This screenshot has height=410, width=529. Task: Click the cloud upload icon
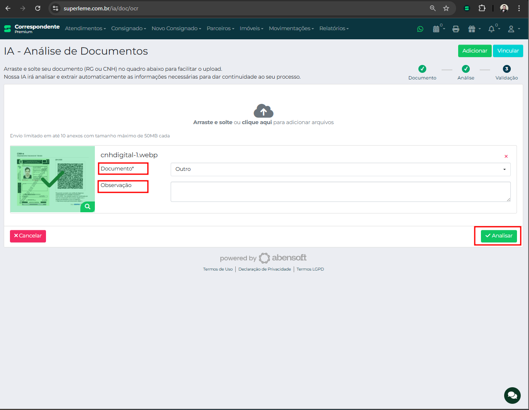(263, 111)
